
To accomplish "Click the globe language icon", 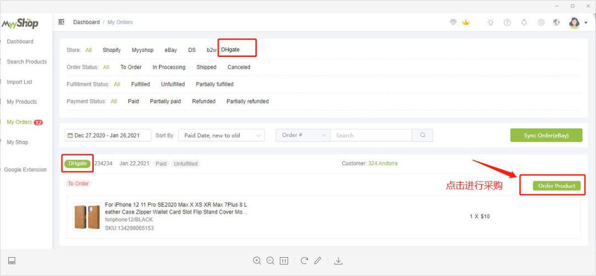I will (x=556, y=23).
